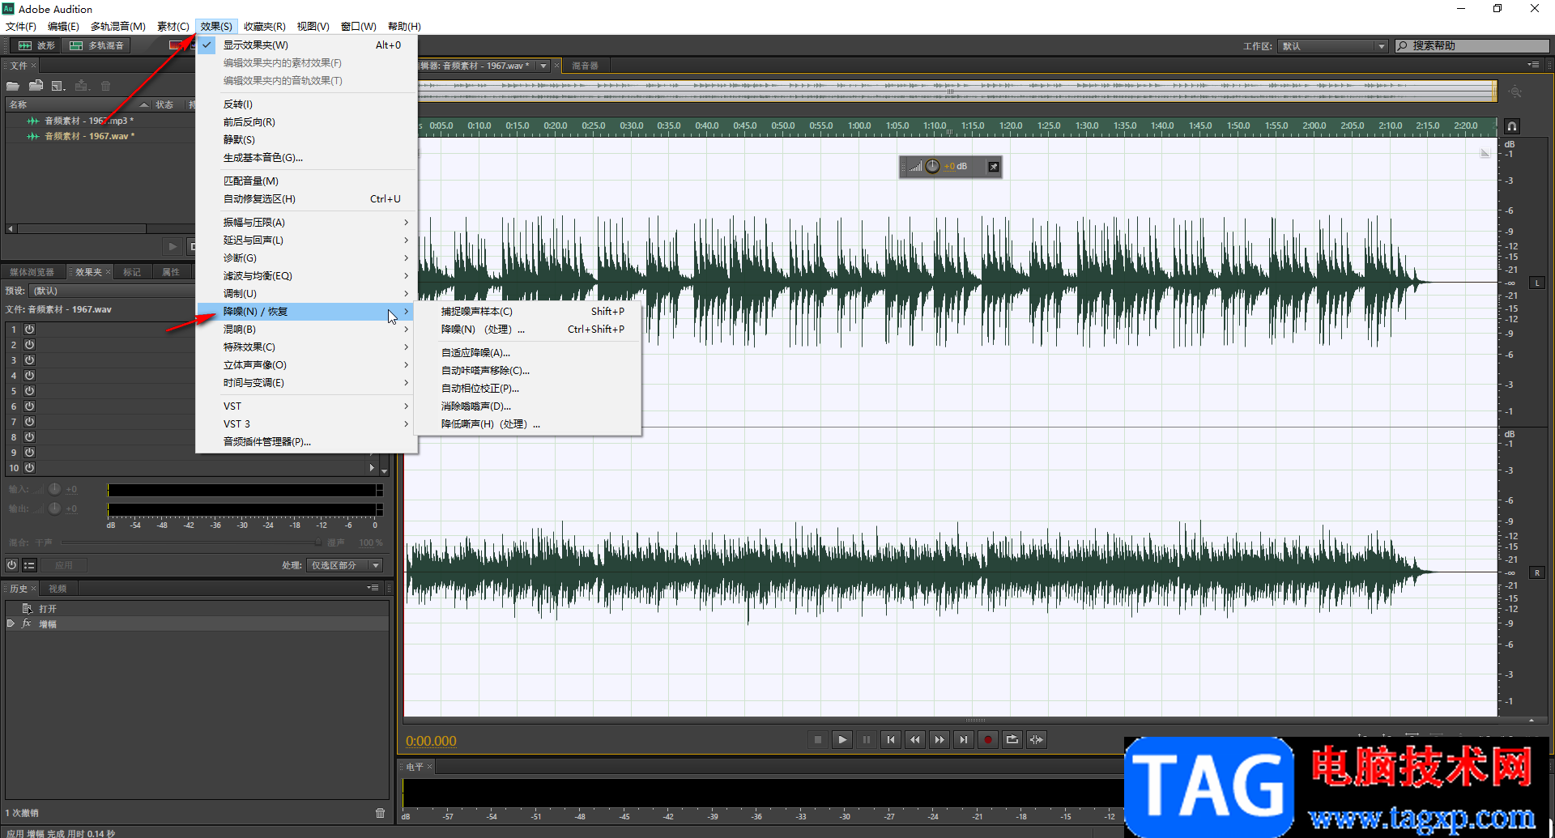Choose 自适应降噪(A) submenu item
Image resolution: width=1555 pixels, height=838 pixels.
pyautogui.click(x=527, y=353)
